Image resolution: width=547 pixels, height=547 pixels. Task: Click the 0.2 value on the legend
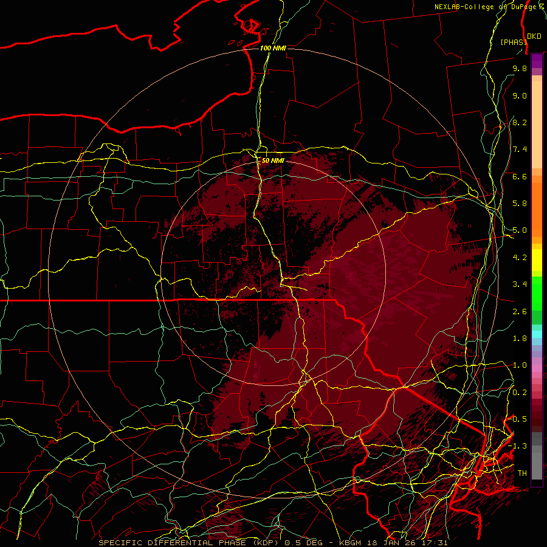(x=520, y=393)
